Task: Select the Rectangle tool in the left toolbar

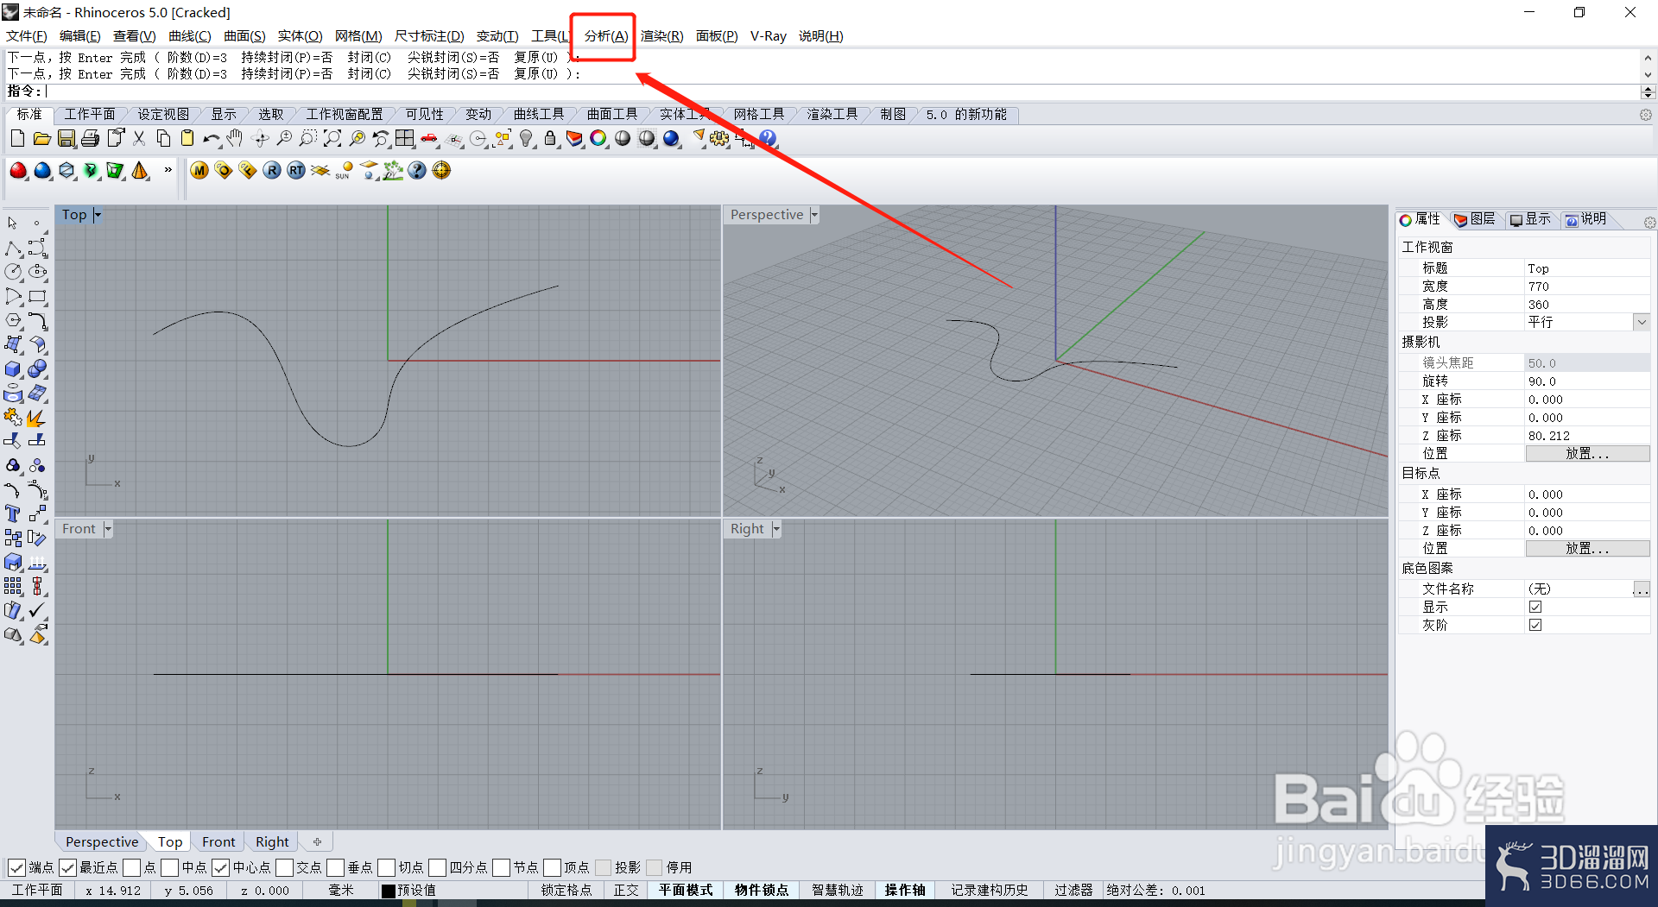Action: click(37, 296)
